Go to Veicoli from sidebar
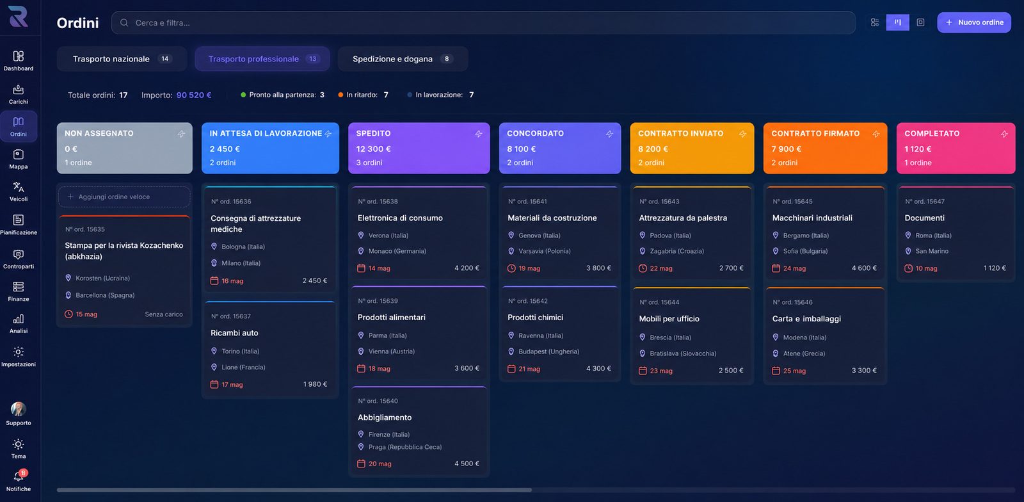This screenshot has width=1024, height=502. tap(18, 191)
